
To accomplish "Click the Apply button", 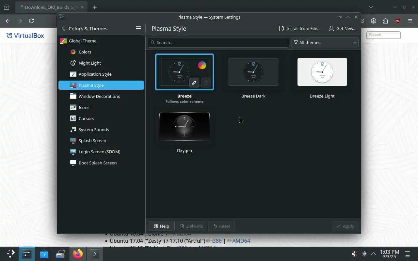I will point(345,226).
